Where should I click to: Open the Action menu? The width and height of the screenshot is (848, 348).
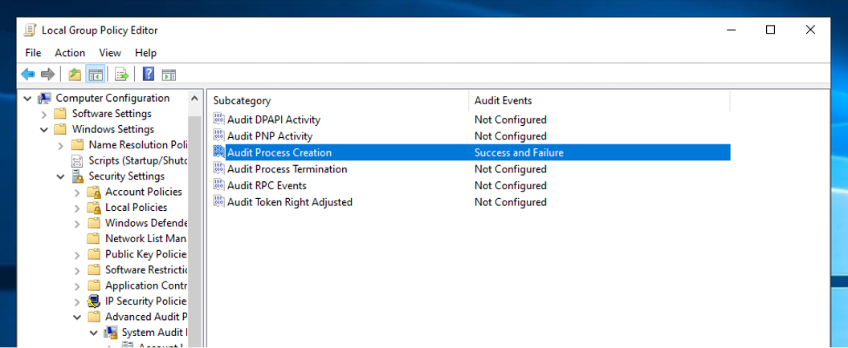pos(70,52)
